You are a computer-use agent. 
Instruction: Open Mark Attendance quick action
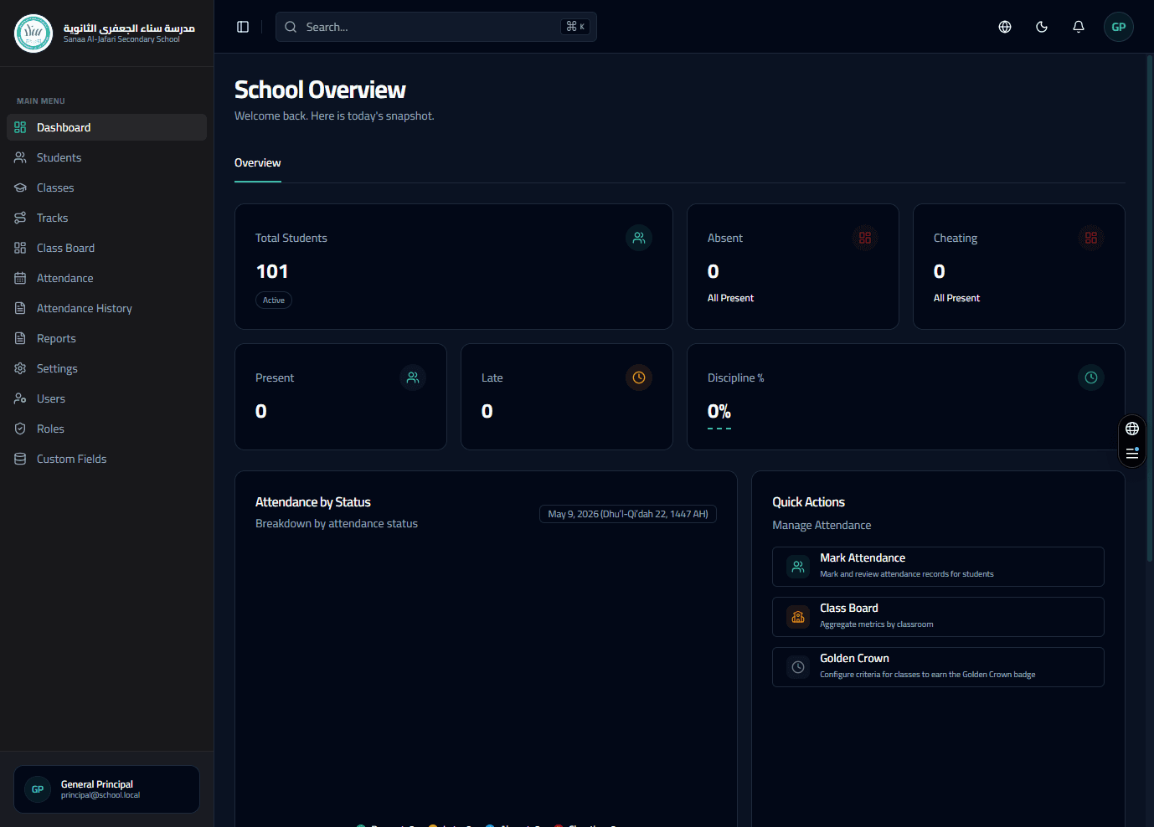pos(938,567)
